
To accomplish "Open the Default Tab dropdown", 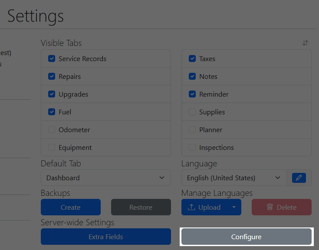I will tap(105, 178).
